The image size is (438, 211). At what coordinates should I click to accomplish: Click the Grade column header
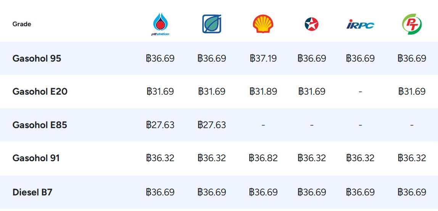[21, 24]
